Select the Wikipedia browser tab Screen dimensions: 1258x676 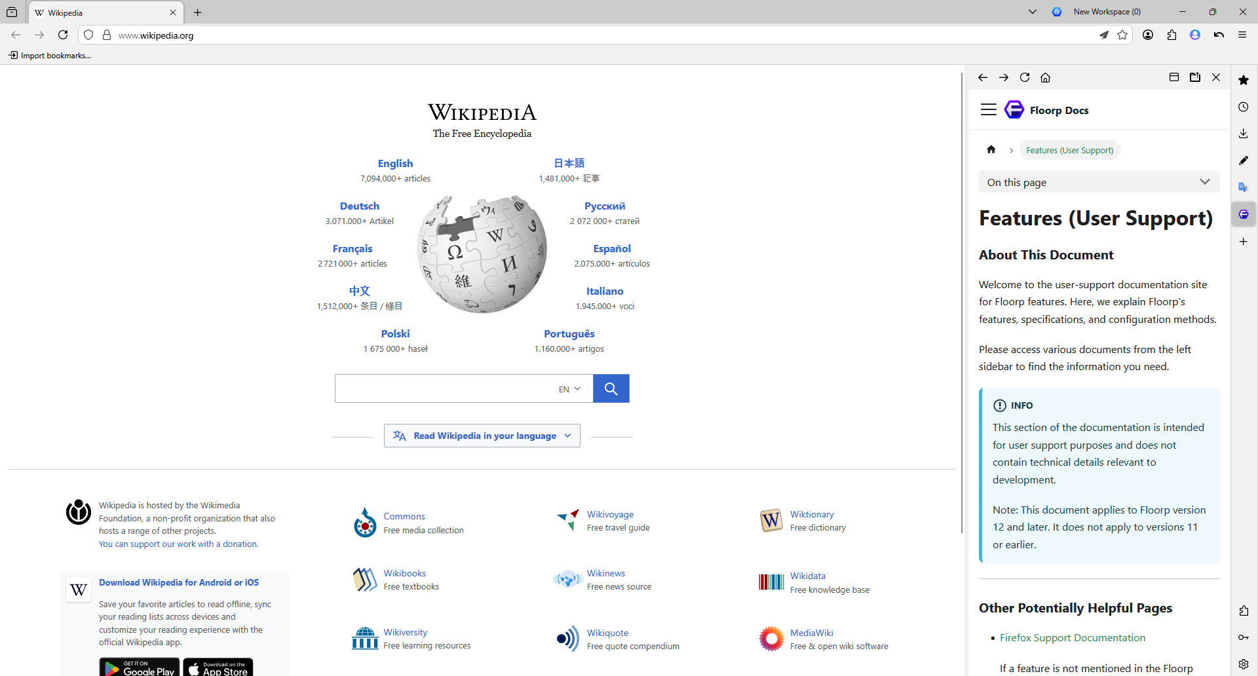point(106,12)
